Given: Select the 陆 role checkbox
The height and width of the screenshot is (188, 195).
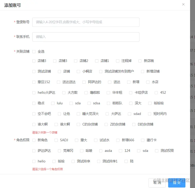Looking at the screenshot, I should (126, 161).
